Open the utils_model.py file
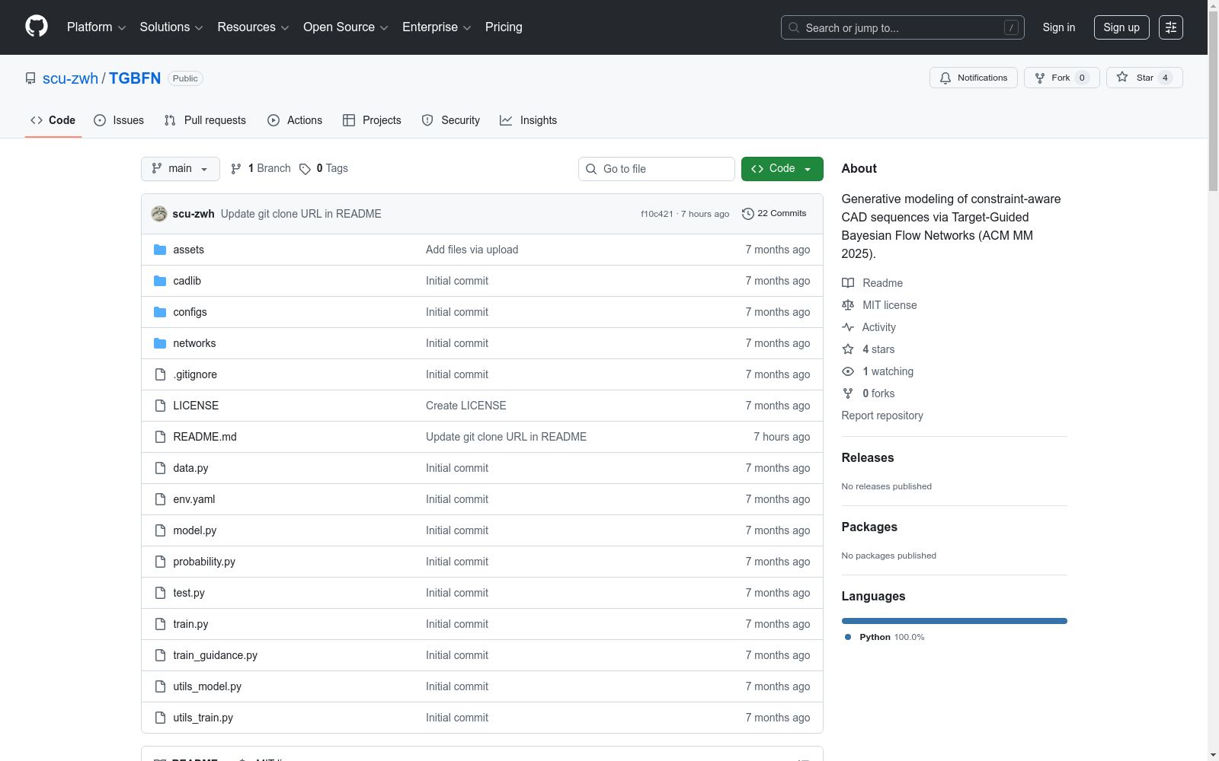This screenshot has width=1219, height=761. [207, 686]
